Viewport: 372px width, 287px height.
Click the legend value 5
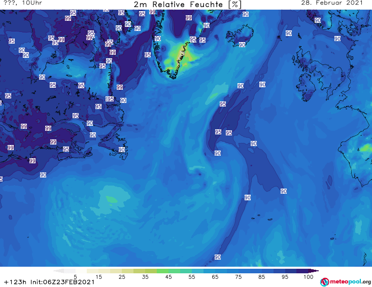[75, 277]
